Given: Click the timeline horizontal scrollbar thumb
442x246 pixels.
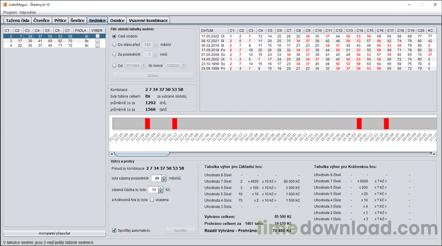Looking at the screenshot, I should click(x=142, y=154).
